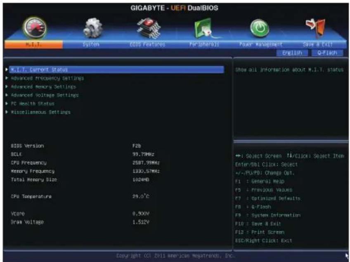350x262 pixels.
Task: Click the 99.79MHz BCLK value
Action: click(x=143, y=154)
